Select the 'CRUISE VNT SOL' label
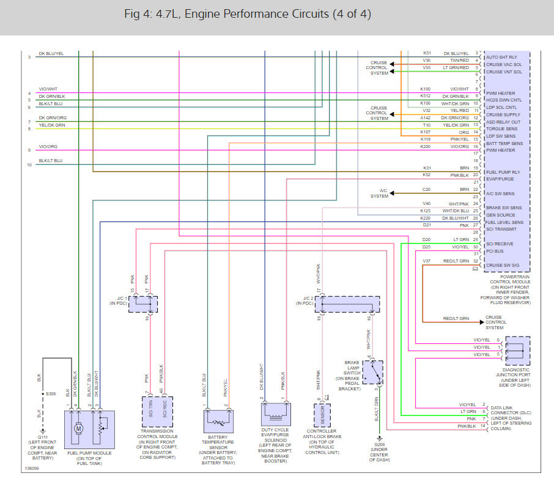554x484 pixels. [x=504, y=72]
